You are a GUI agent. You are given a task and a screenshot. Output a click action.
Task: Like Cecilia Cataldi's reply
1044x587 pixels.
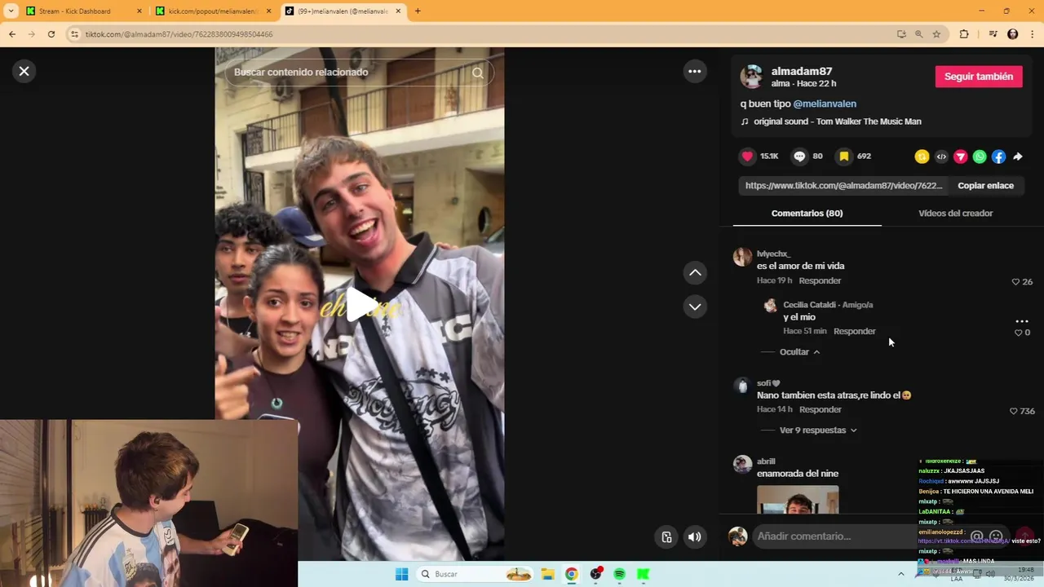[1018, 333]
